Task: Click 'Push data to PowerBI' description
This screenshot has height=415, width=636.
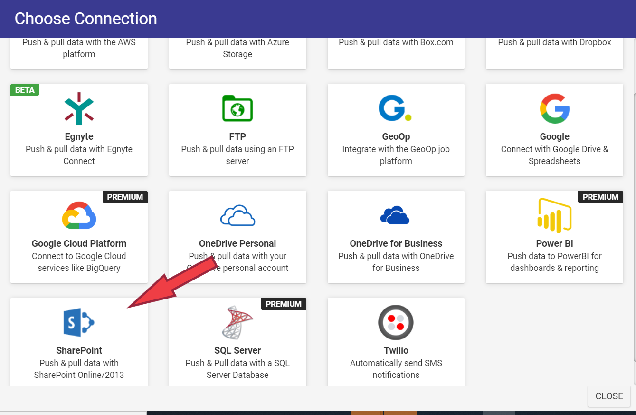Action: point(555,262)
